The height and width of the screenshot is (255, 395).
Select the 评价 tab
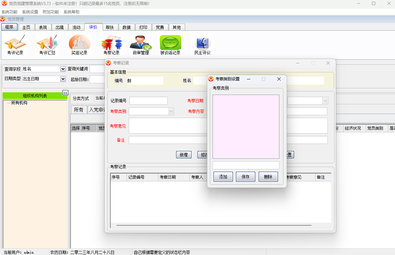[x=93, y=27]
